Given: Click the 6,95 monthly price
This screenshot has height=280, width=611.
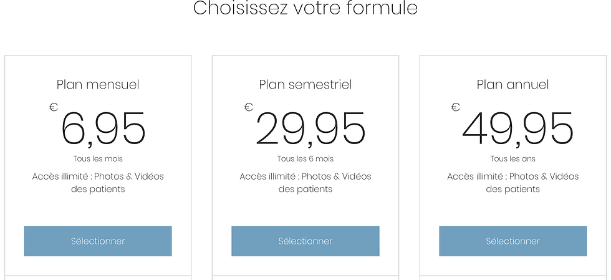Looking at the screenshot, I should point(103,128).
